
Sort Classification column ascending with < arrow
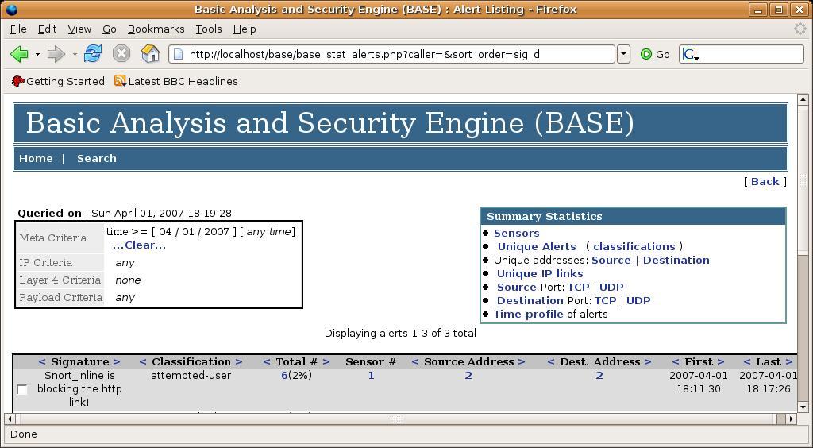143,362
